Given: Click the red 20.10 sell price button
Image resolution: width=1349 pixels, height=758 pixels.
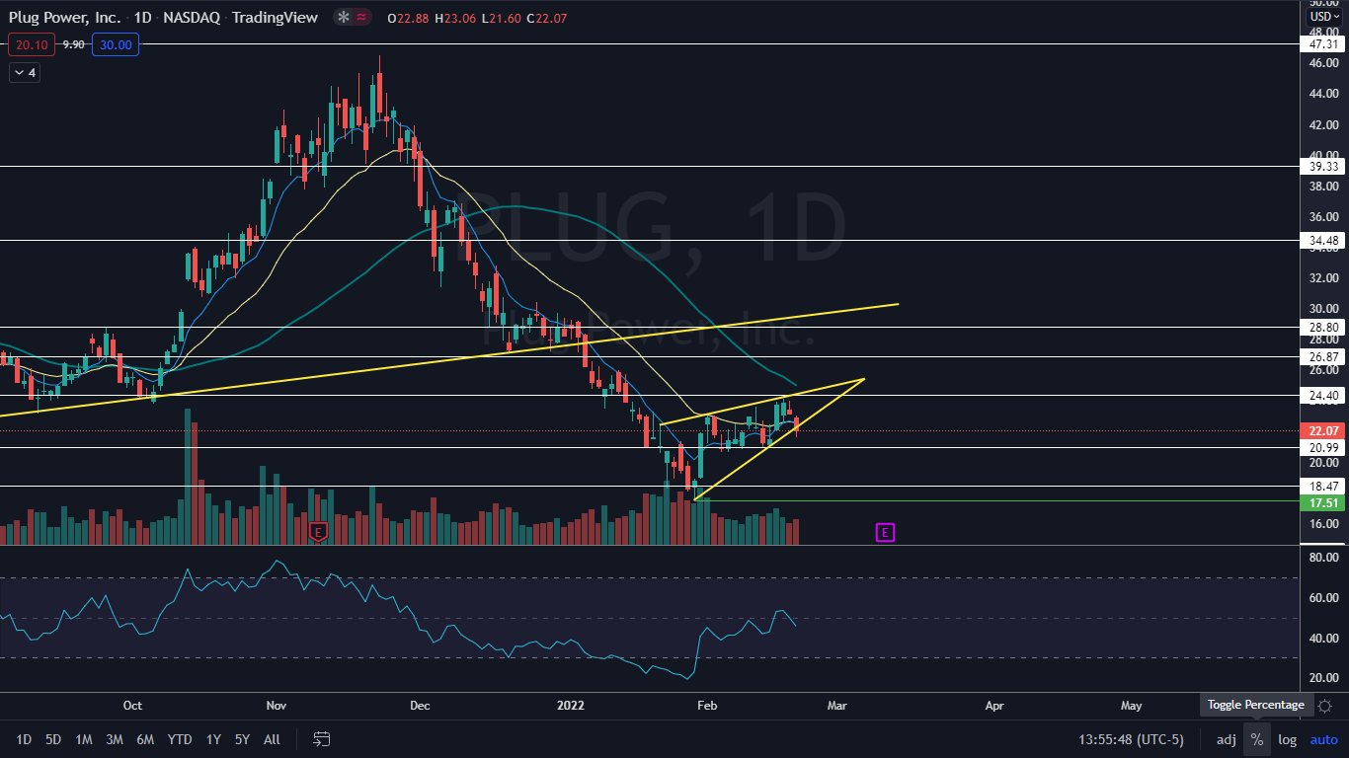Looking at the screenshot, I should [x=32, y=44].
